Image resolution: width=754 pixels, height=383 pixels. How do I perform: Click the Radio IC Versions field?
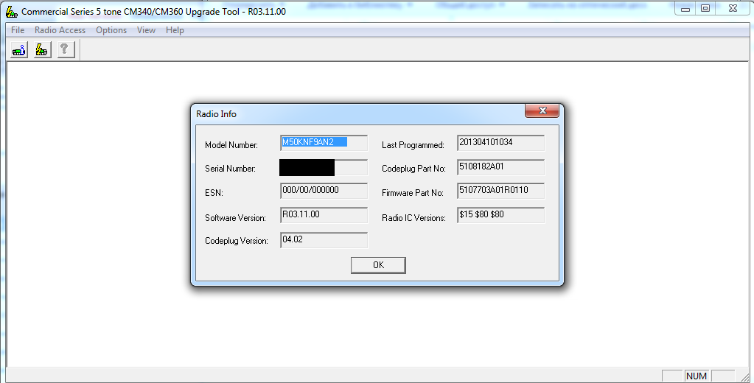pos(500,215)
